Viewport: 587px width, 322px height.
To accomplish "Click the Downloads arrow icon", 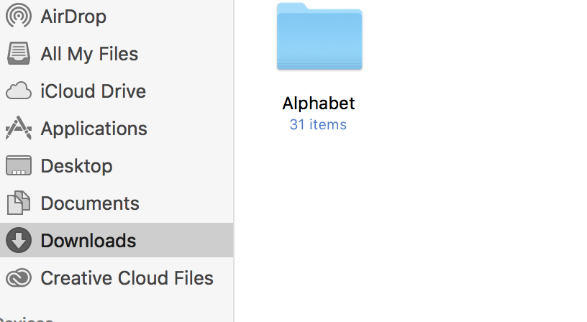I will pos(19,240).
